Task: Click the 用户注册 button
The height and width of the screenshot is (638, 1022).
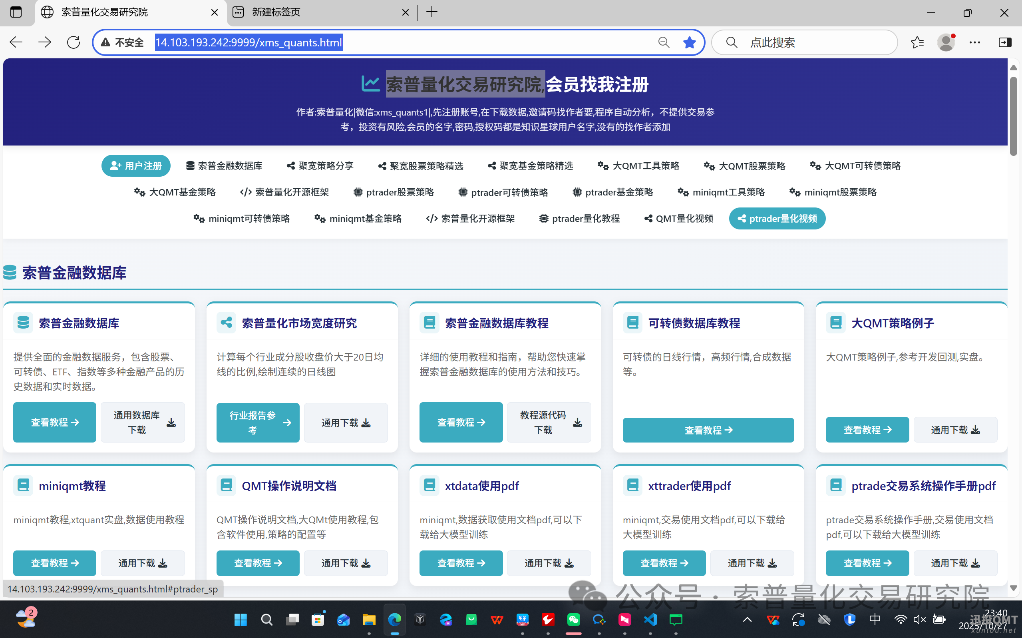Action: pyautogui.click(x=136, y=166)
